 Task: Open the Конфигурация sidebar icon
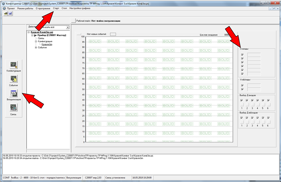[14, 65]
